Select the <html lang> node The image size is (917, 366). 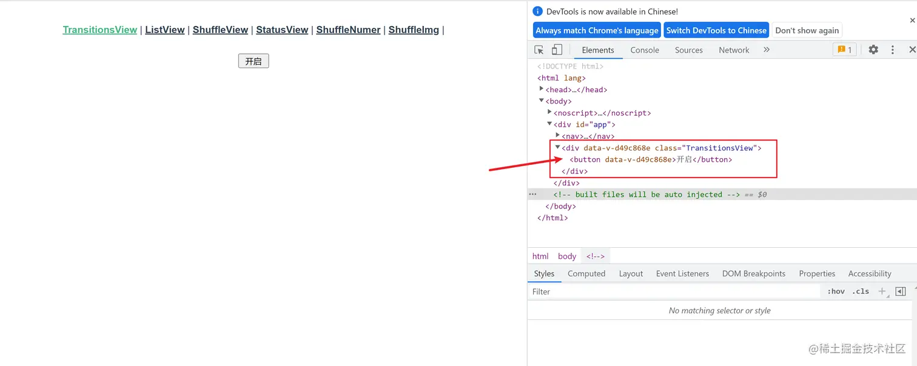562,78
